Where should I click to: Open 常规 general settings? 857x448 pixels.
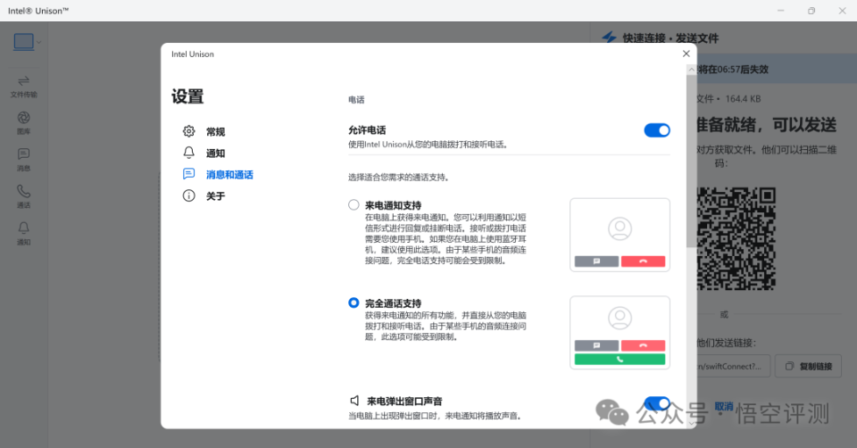[215, 132]
